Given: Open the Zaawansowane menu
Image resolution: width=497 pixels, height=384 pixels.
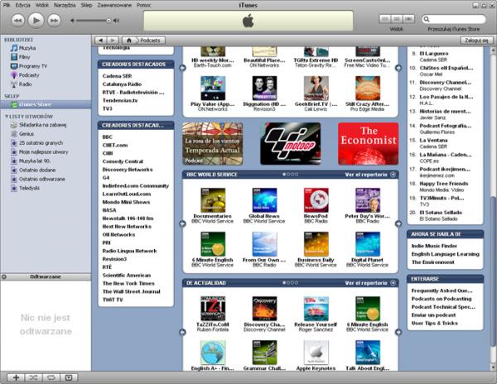Looking at the screenshot, I should (x=114, y=5).
